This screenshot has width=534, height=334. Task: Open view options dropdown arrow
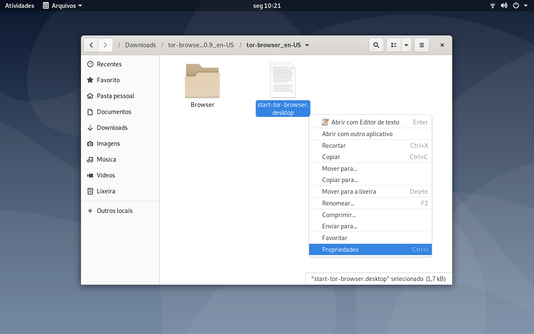(406, 45)
